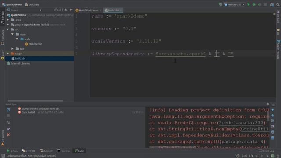Collapse all icon in Project panel header
The width and height of the screenshot is (281, 158).
pyautogui.click(x=60, y=10)
